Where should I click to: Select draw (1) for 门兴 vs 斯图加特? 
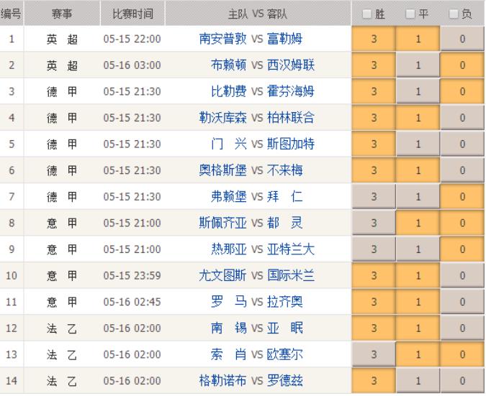pos(418,144)
